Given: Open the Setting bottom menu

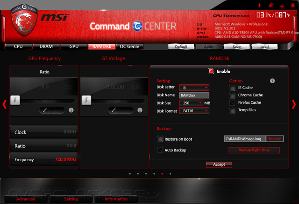Looking at the screenshot, I should coord(71,199).
